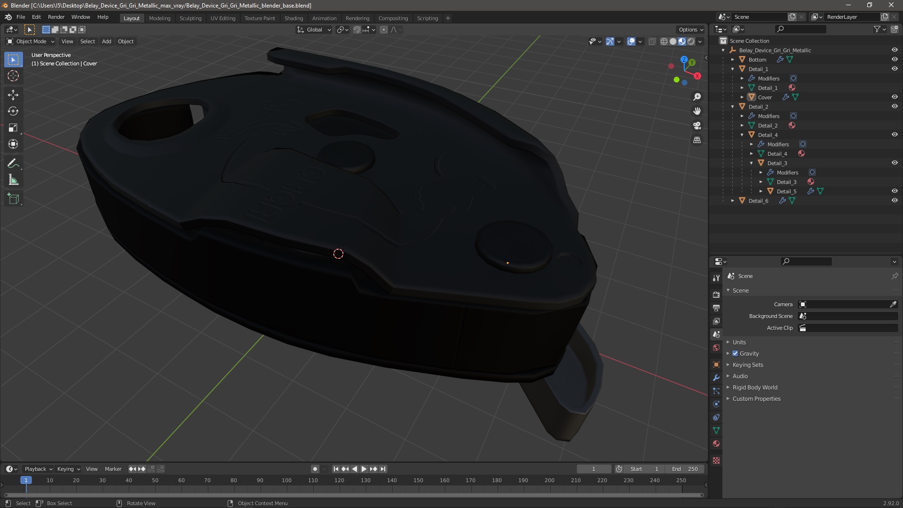The image size is (903, 508).
Task: Open the Render menu
Action: point(56,17)
